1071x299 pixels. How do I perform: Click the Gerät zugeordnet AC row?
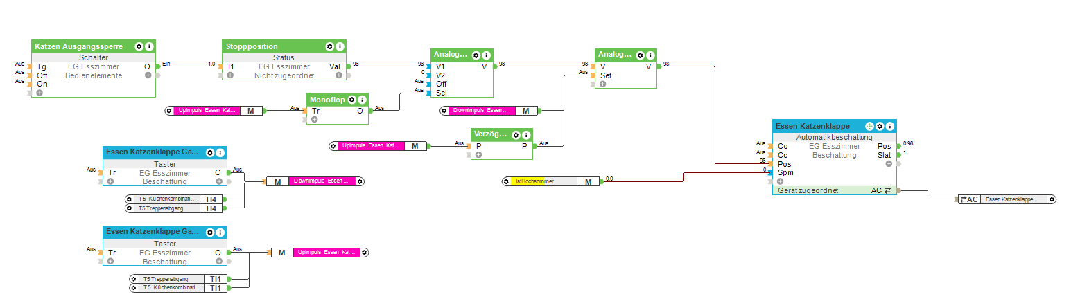[x=834, y=190]
